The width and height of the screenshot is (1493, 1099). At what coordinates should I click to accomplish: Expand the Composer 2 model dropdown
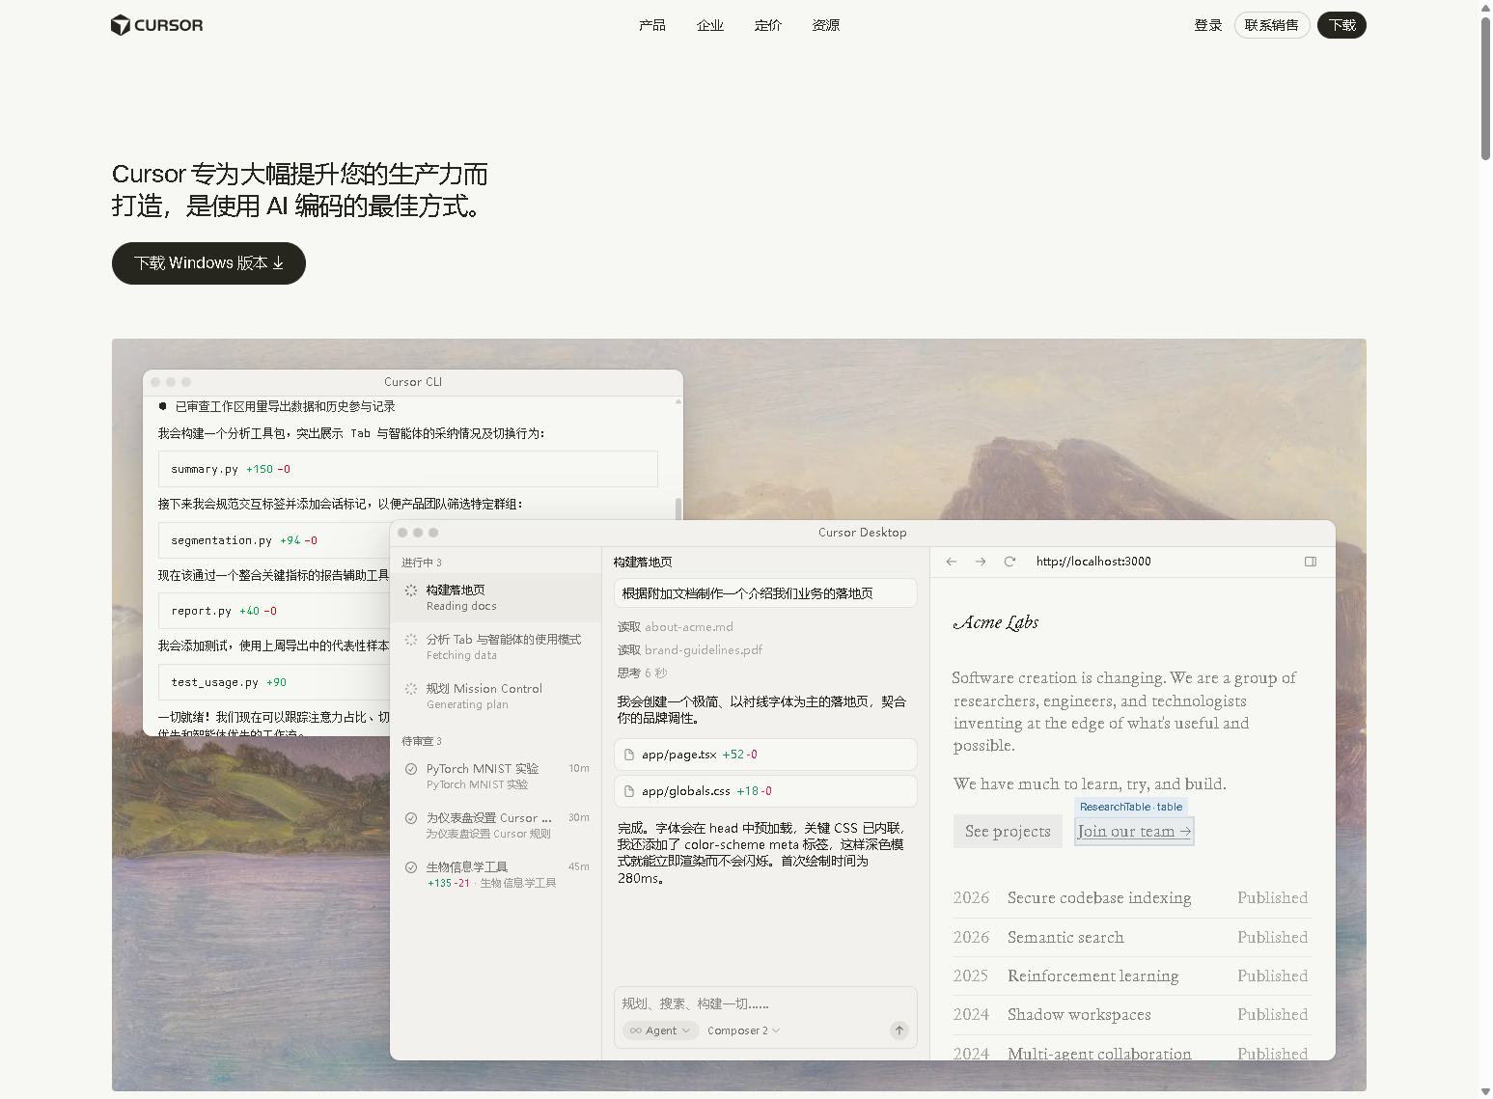click(x=743, y=1030)
